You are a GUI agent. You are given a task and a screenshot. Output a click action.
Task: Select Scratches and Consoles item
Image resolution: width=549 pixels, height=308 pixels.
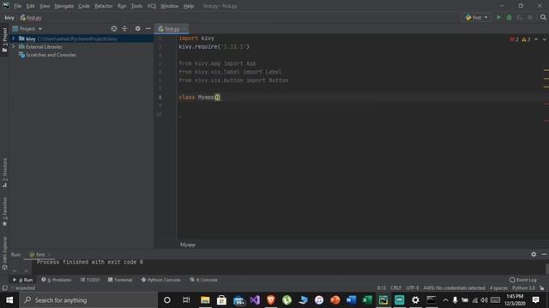point(47,55)
